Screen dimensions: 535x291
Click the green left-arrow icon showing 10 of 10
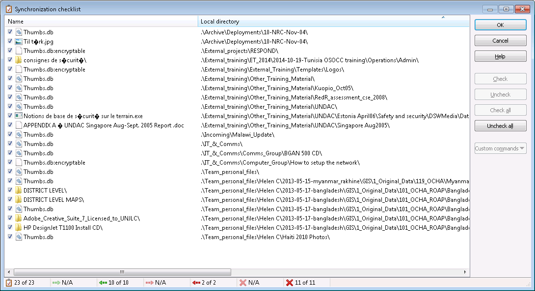103,282
